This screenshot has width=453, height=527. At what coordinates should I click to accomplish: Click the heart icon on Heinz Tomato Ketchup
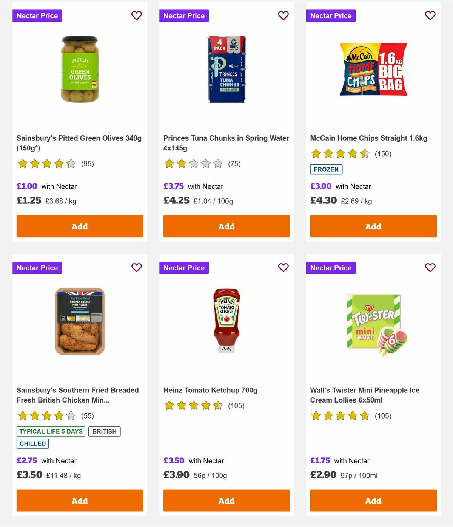(284, 267)
